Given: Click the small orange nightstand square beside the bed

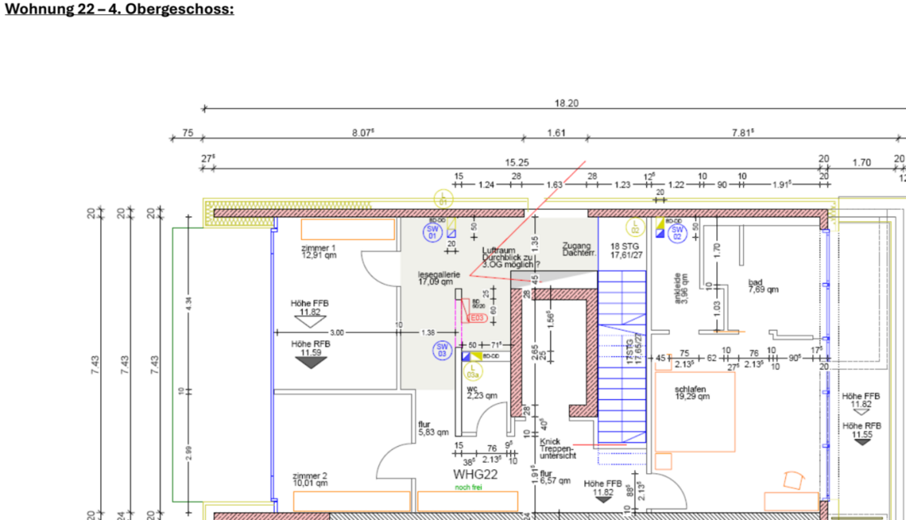Looking at the screenshot, I should 663,461.
